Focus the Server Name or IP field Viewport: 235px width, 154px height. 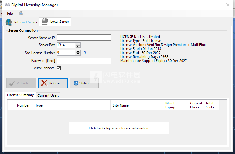coord(83,38)
